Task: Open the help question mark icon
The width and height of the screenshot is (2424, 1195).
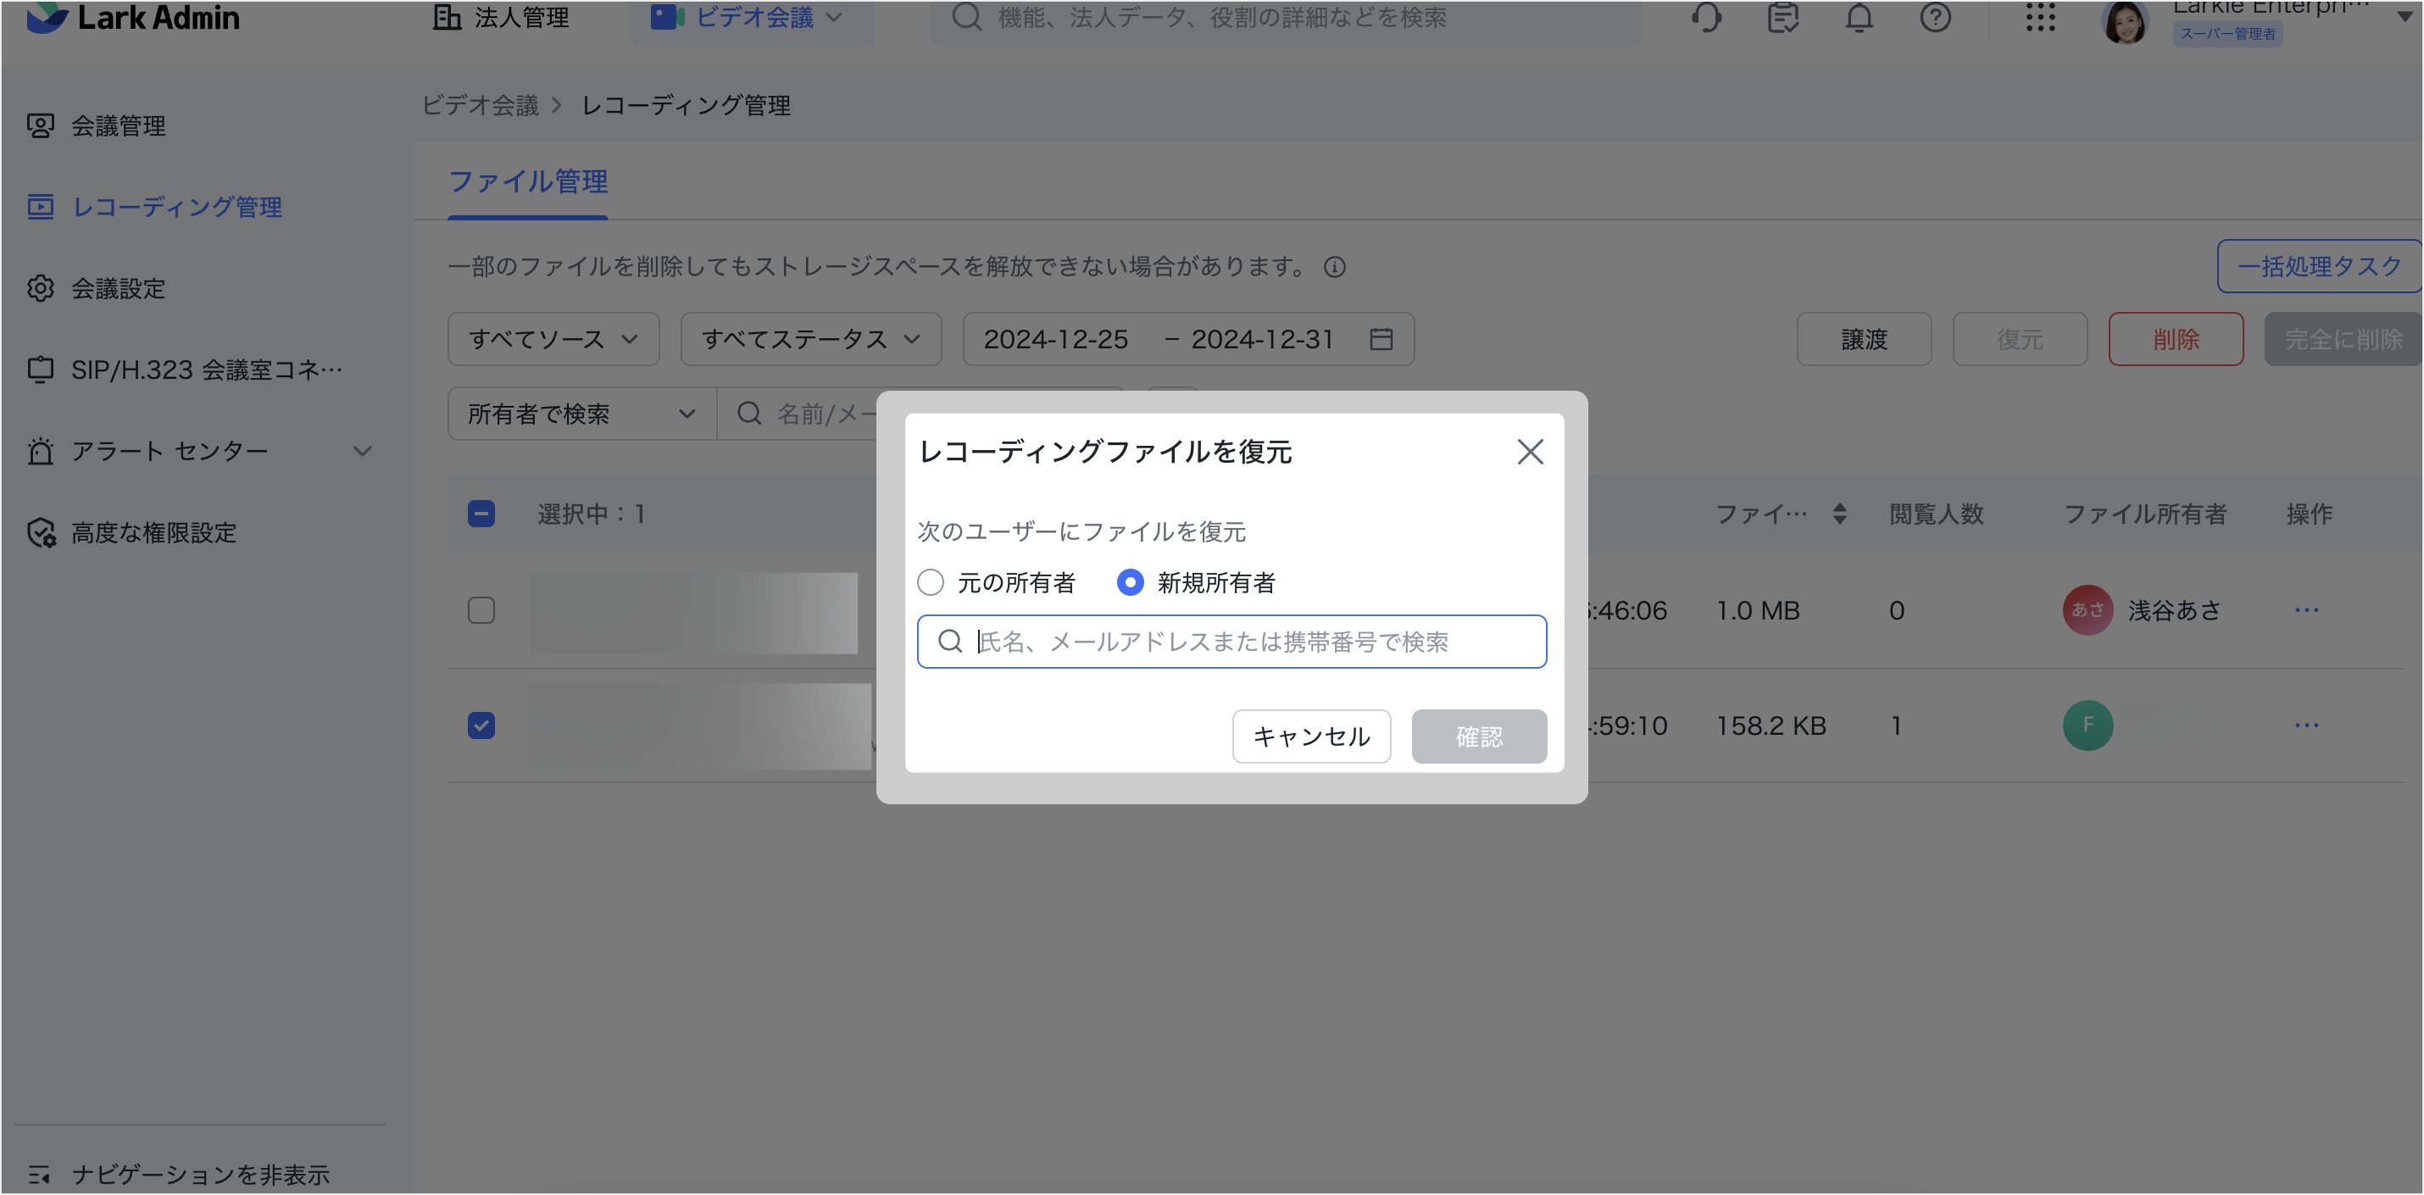Action: tap(1935, 18)
